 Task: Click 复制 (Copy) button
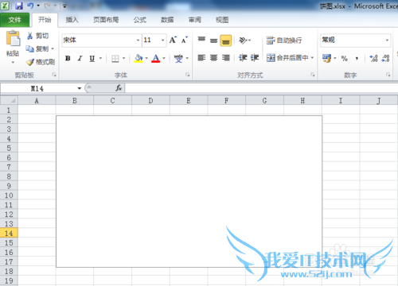(37, 48)
